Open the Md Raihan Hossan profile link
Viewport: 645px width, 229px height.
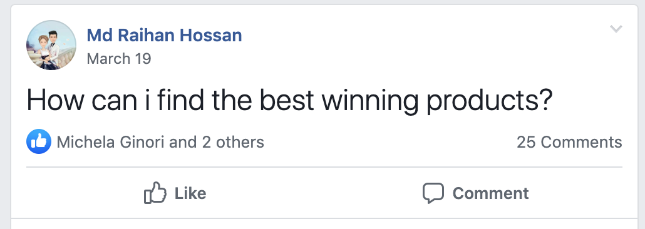pos(164,36)
